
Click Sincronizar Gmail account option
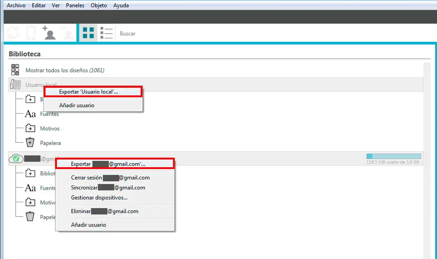point(108,188)
